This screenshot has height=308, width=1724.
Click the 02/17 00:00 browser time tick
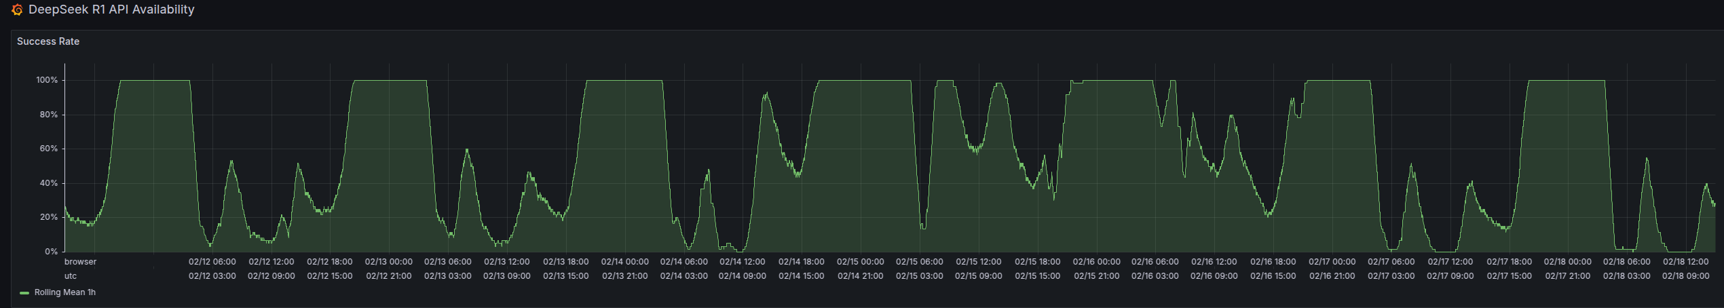tap(1332, 262)
